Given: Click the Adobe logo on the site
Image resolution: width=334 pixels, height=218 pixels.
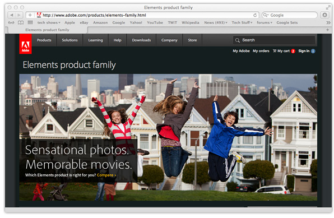Looking at the screenshot, I should 25,44.
